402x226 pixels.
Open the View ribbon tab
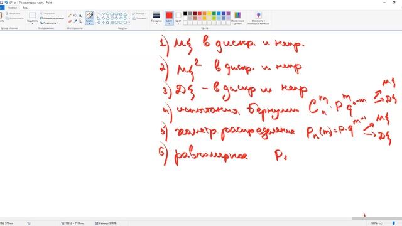pos(25,8)
